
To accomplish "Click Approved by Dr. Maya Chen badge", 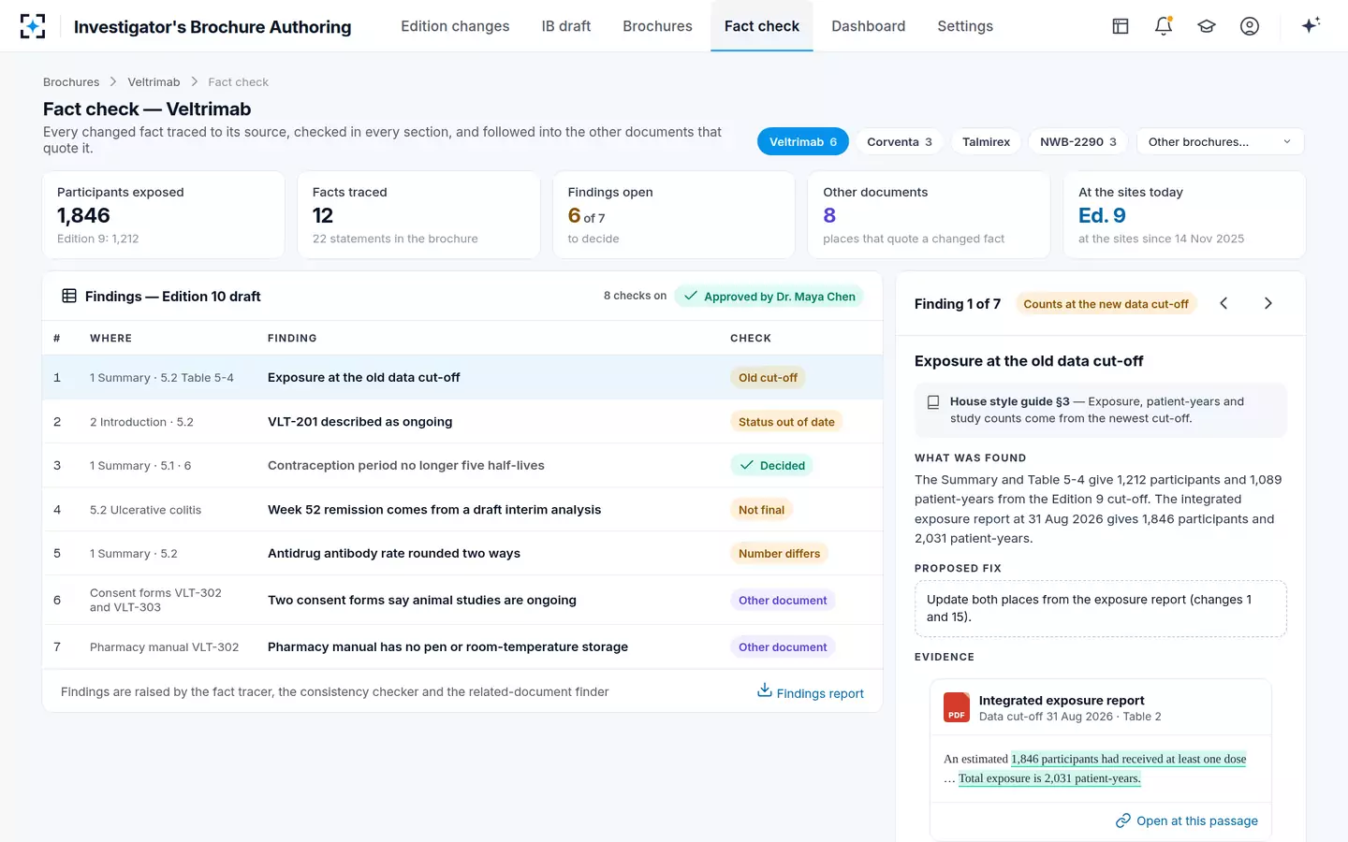I will click(x=769, y=296).
